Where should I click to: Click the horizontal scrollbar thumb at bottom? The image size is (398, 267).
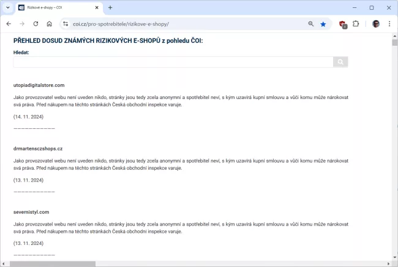(x=52, y=263)
